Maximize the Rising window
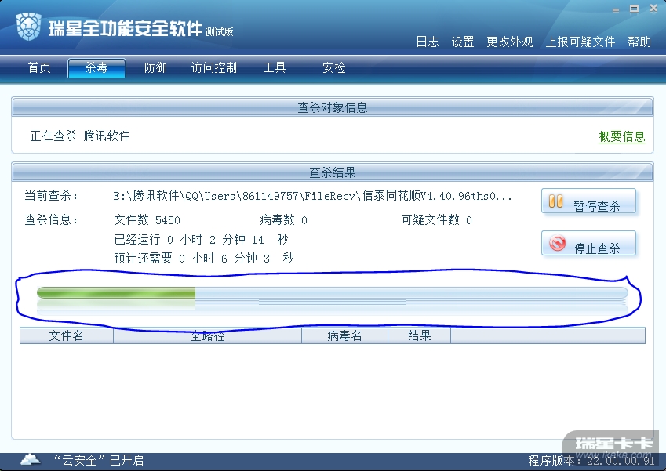Screen dimensions: 666x471 pyautogui.click(x=634, y=9)
